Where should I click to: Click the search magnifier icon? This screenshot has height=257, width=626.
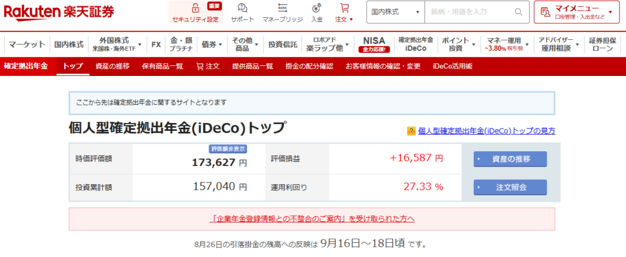518,12
